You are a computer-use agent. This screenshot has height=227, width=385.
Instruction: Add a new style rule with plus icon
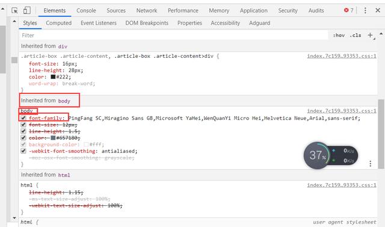(371, 36)
